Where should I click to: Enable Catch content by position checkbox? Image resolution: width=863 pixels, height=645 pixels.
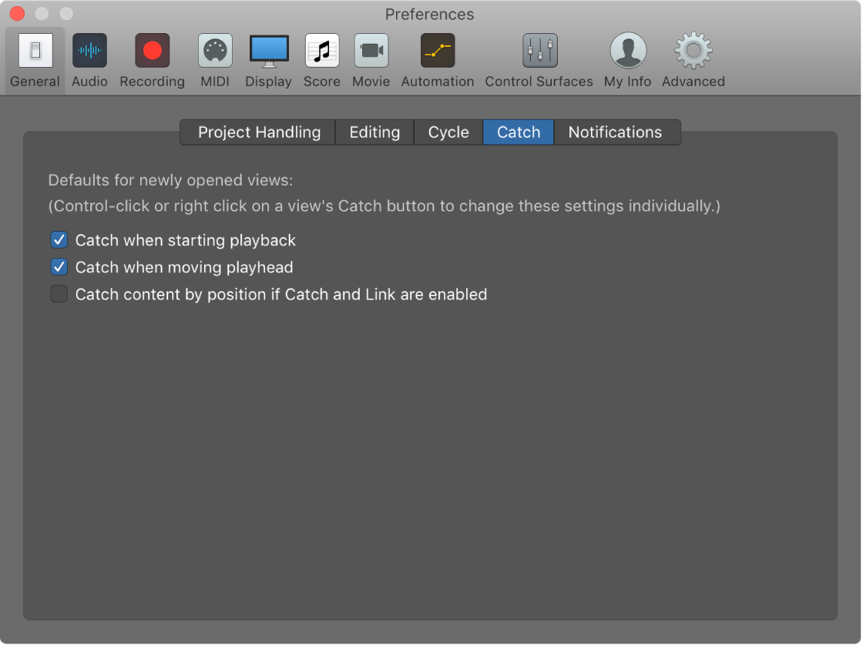[59, 294]
